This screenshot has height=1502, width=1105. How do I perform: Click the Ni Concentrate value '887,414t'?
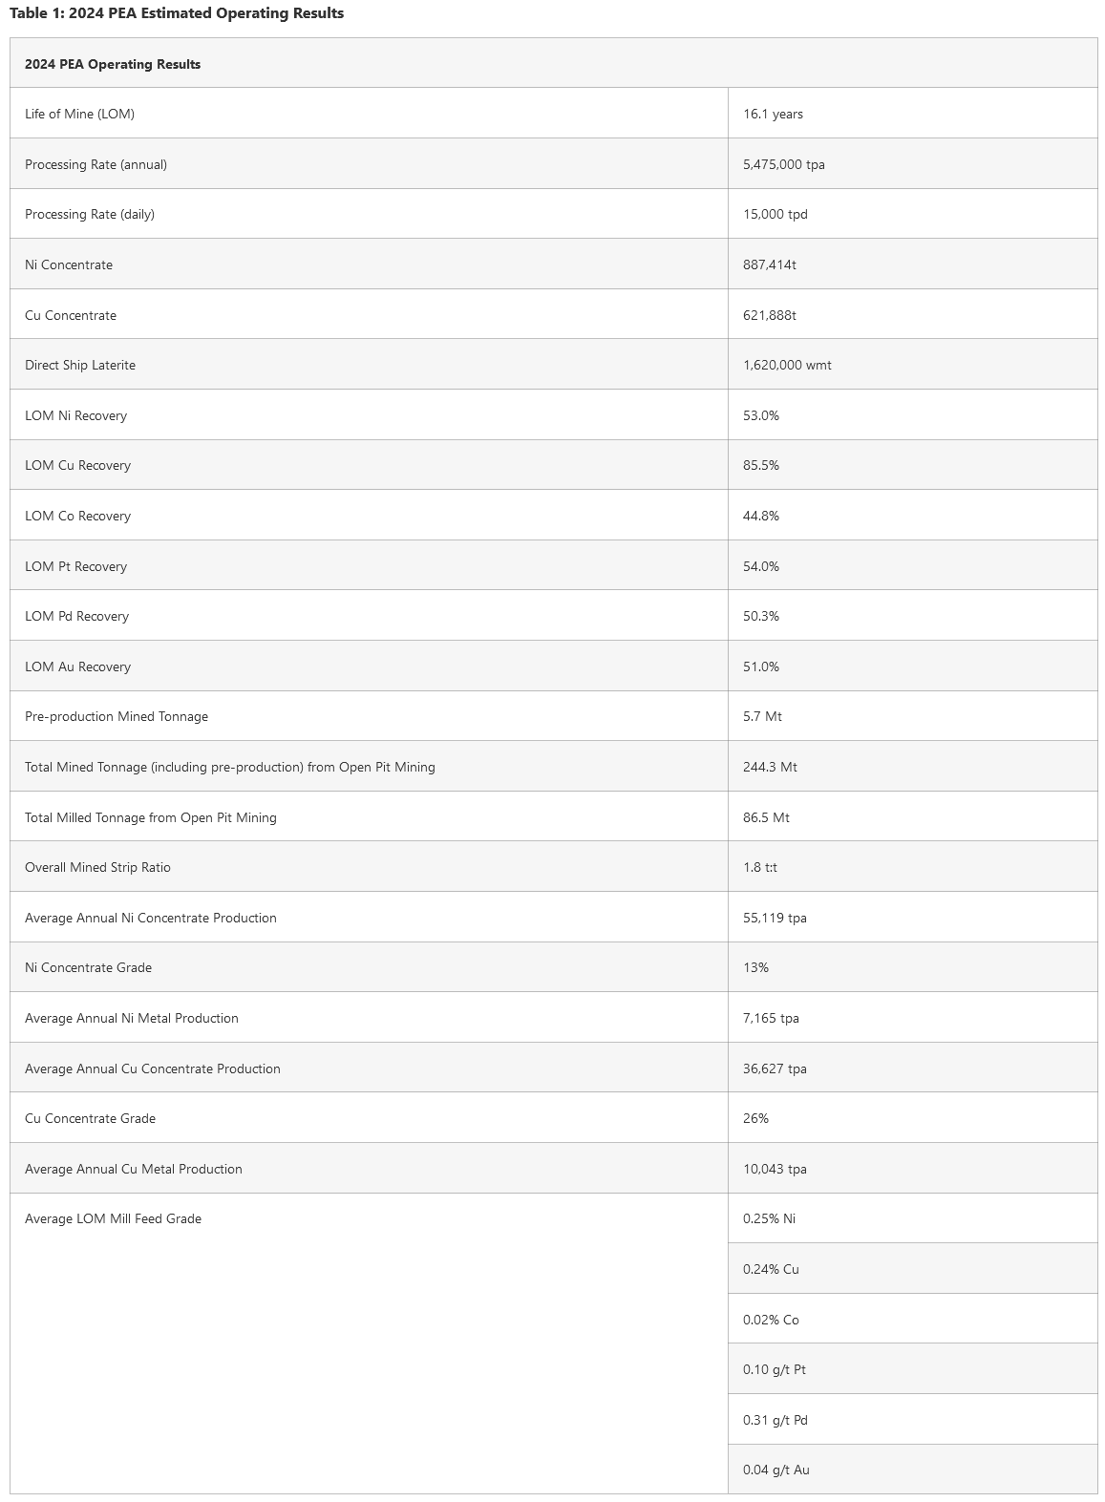click(769, 264)
